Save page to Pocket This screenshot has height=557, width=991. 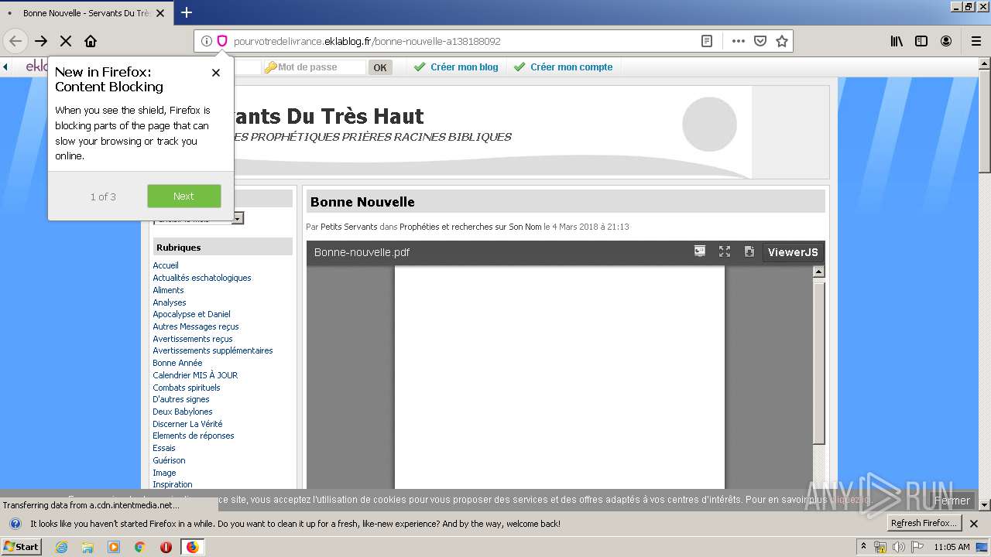pos(760,41)
